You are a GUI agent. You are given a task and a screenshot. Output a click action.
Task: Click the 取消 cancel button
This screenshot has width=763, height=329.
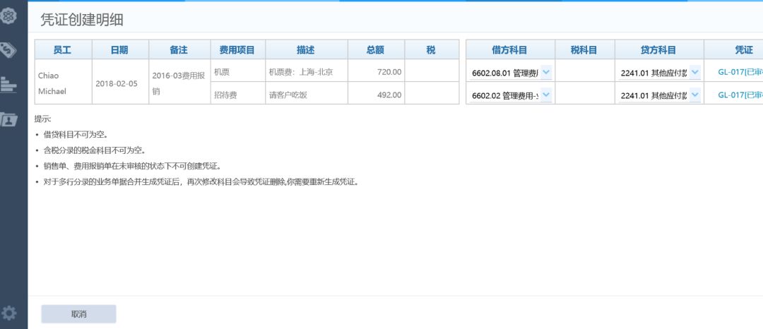[78, 314]
